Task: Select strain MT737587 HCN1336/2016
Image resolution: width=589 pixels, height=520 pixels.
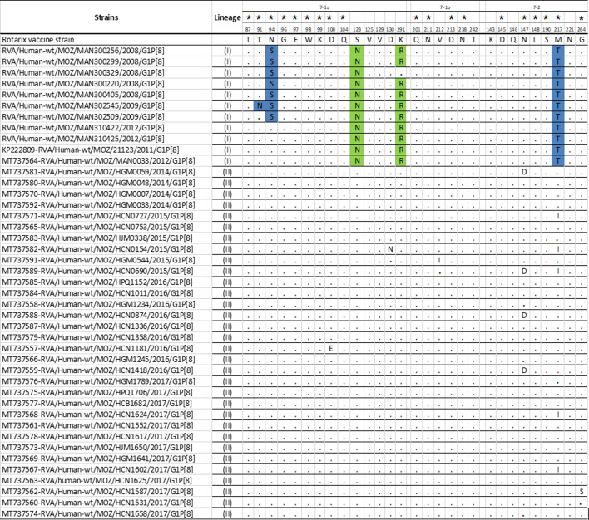Action: [x=97, y=326]
